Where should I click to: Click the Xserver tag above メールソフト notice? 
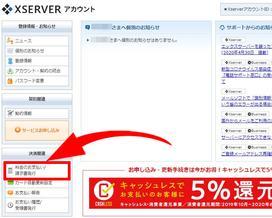[233, 92]
